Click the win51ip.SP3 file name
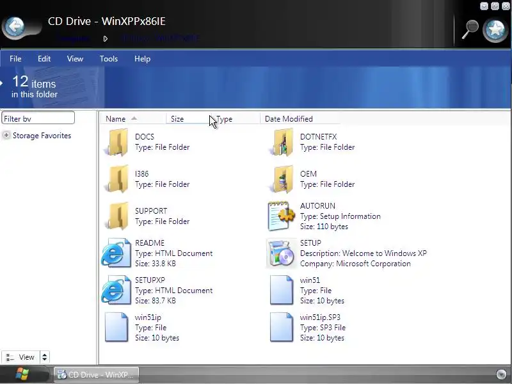This screenshot has width=512, height=384. tap(321, 317)
